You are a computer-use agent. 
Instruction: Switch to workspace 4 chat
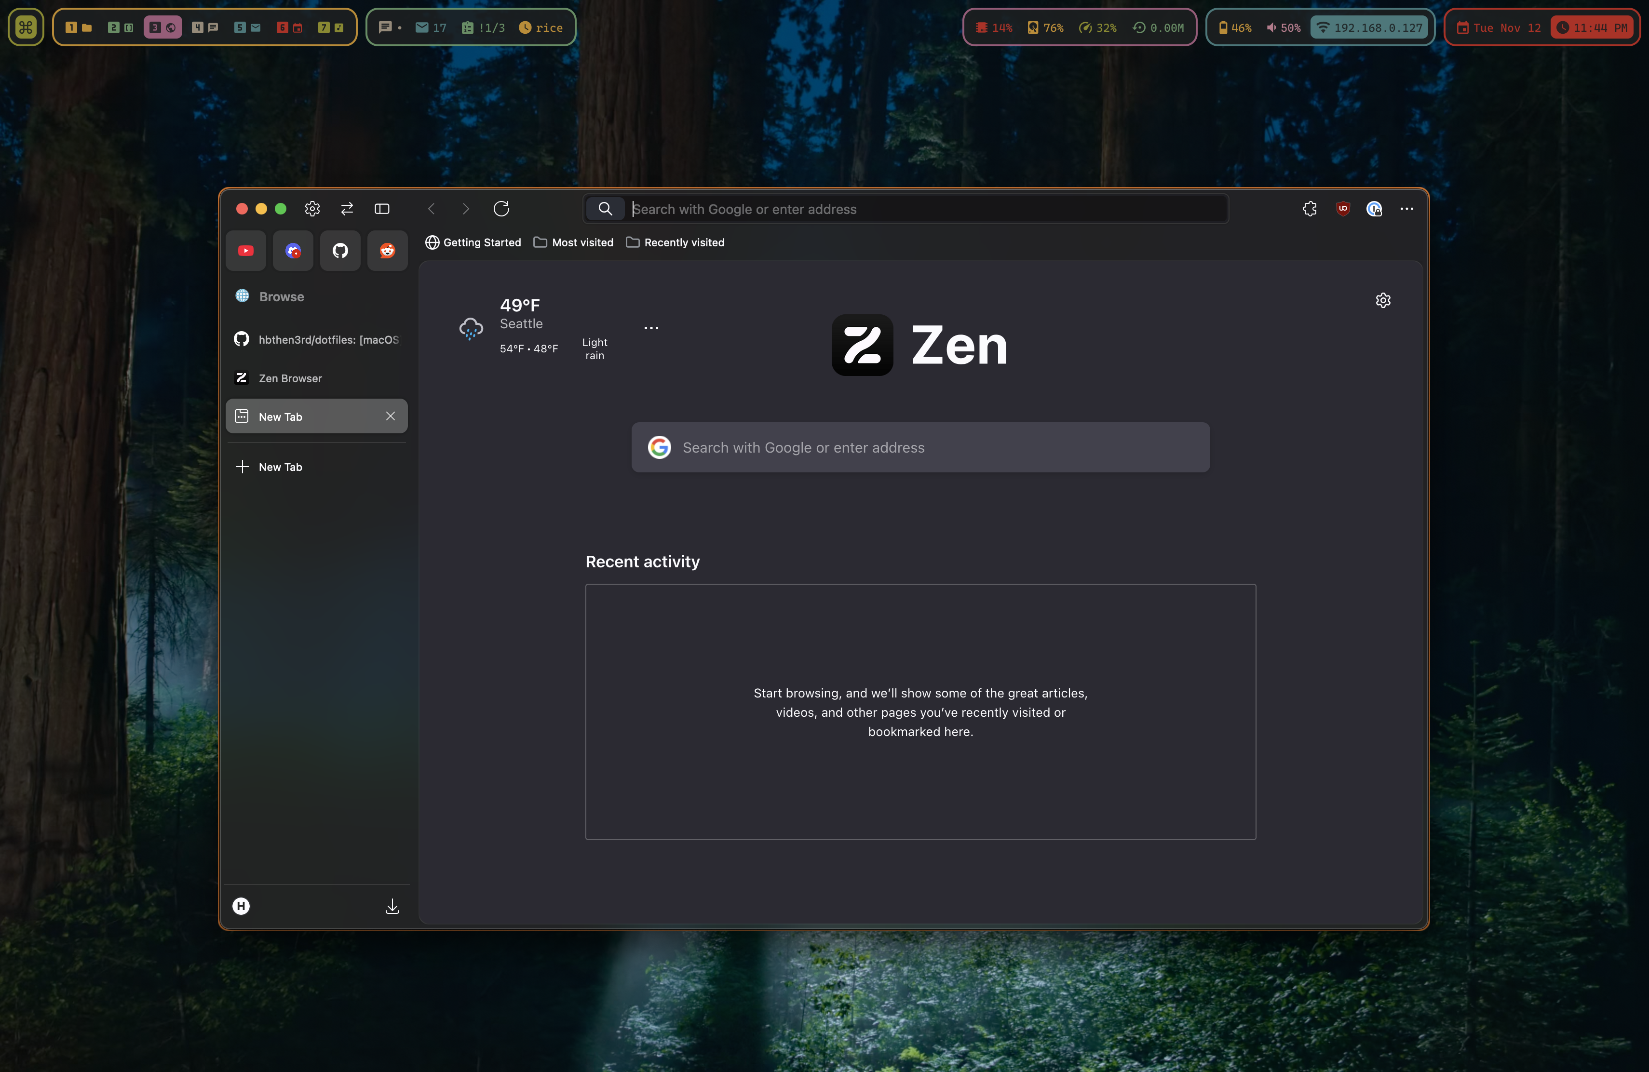coord(205,27)
